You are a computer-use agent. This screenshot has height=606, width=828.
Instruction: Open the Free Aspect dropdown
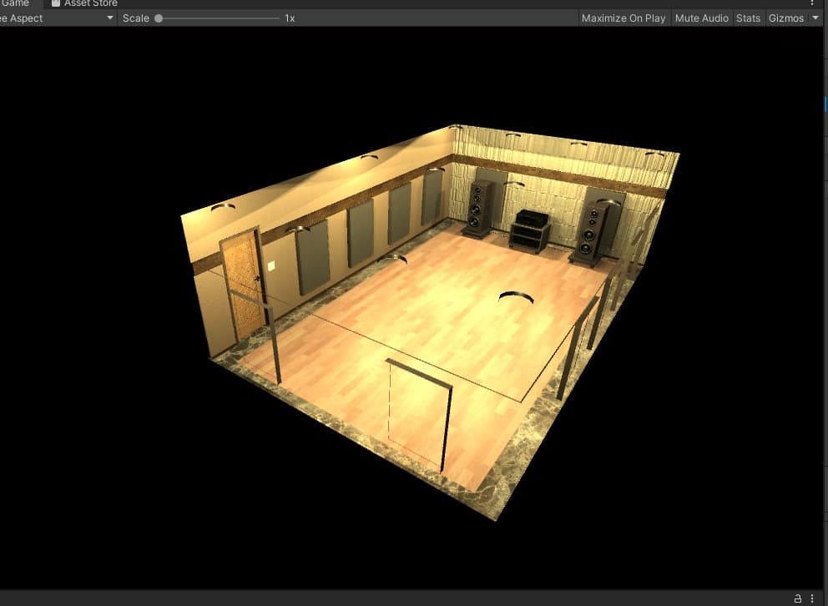pyautogui.click(x=57, y=18)
